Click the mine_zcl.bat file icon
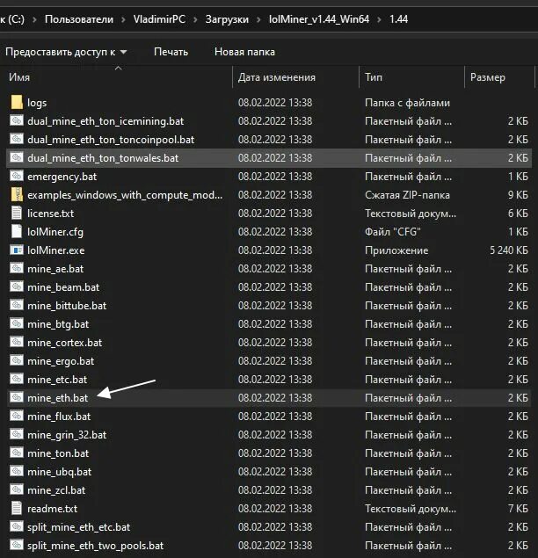This screenshot has width=538, height=558. [x=17, y=490]
